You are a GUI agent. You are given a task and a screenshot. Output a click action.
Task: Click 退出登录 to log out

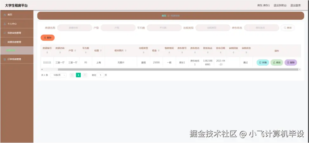click(x=295, y=5)
